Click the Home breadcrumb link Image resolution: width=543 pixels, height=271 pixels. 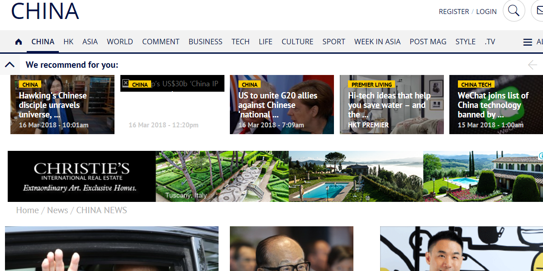click(27, 210)
